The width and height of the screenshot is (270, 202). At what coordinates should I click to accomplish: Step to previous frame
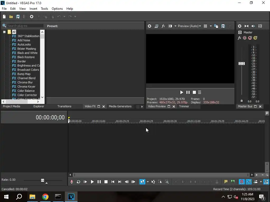[127, 182]
